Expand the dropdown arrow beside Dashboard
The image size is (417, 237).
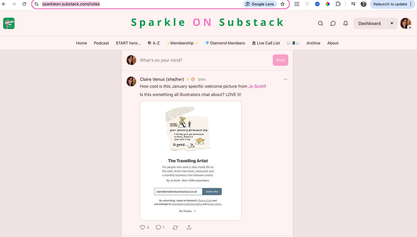click(x=392, y=23)
